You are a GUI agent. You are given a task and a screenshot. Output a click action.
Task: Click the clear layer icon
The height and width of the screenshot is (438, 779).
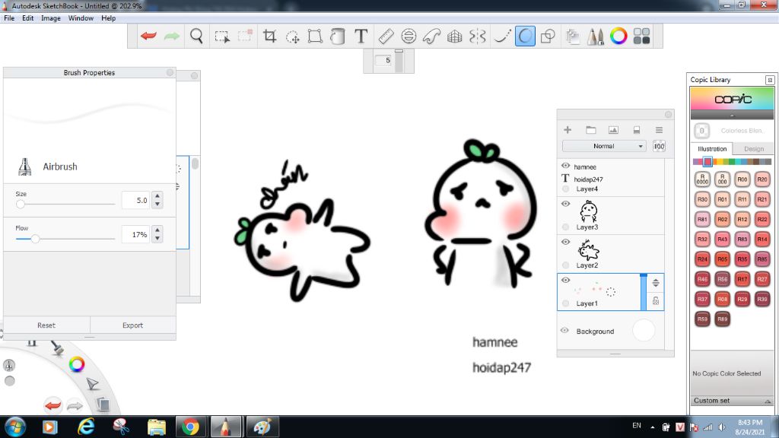[637, 130]
